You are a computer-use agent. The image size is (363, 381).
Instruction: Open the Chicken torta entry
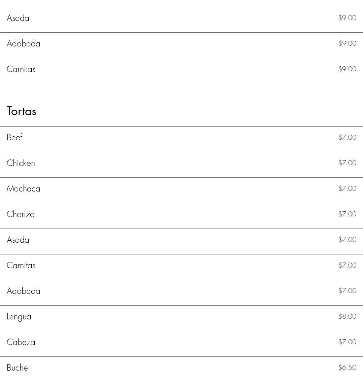[x=21, y=163]
